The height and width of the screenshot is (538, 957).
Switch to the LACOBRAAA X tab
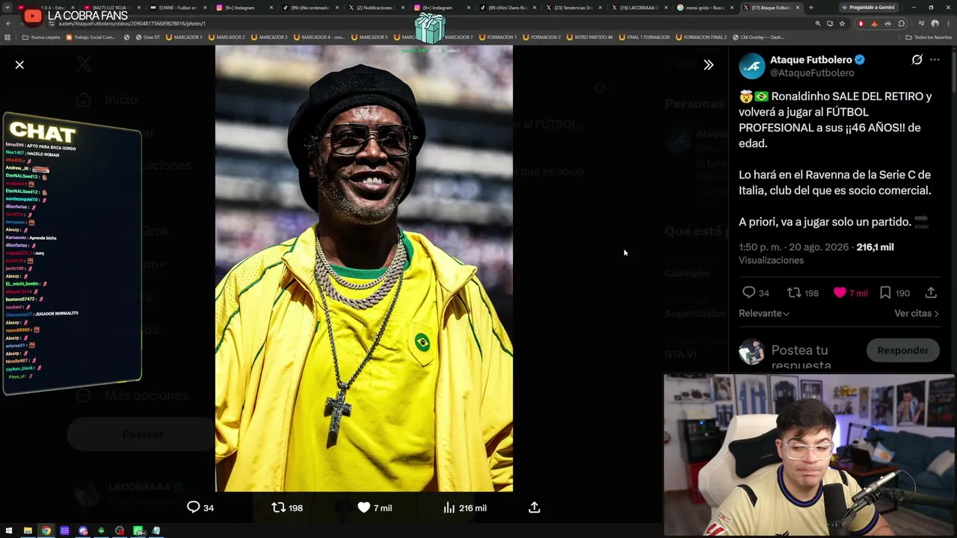point(639,7)
